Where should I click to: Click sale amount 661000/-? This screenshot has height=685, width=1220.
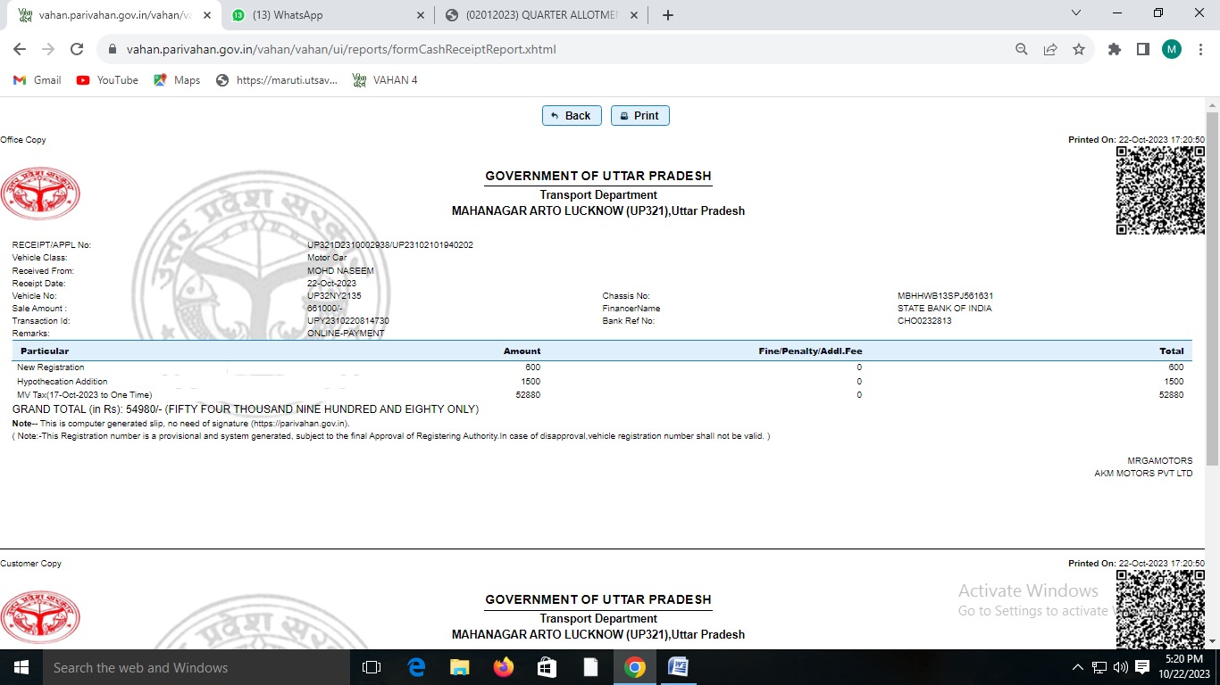[x=325, y=308]
